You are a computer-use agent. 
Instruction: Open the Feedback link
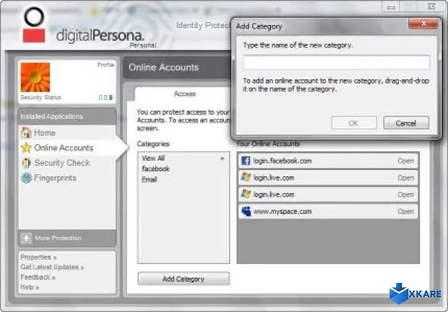pyautogui.click(x=38, y=277)
